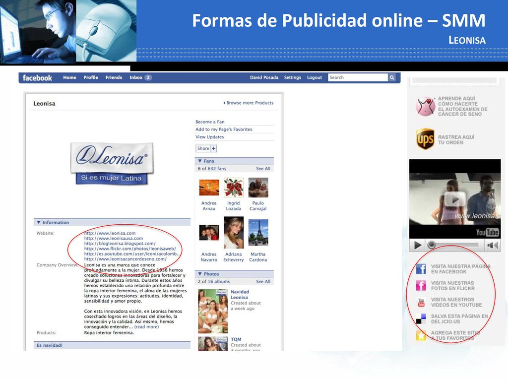Image resolution: width=508 pixels, height=381 pixels.
Task: Open the Flickr leonisaweb photos link
Action: click(130, 249)
